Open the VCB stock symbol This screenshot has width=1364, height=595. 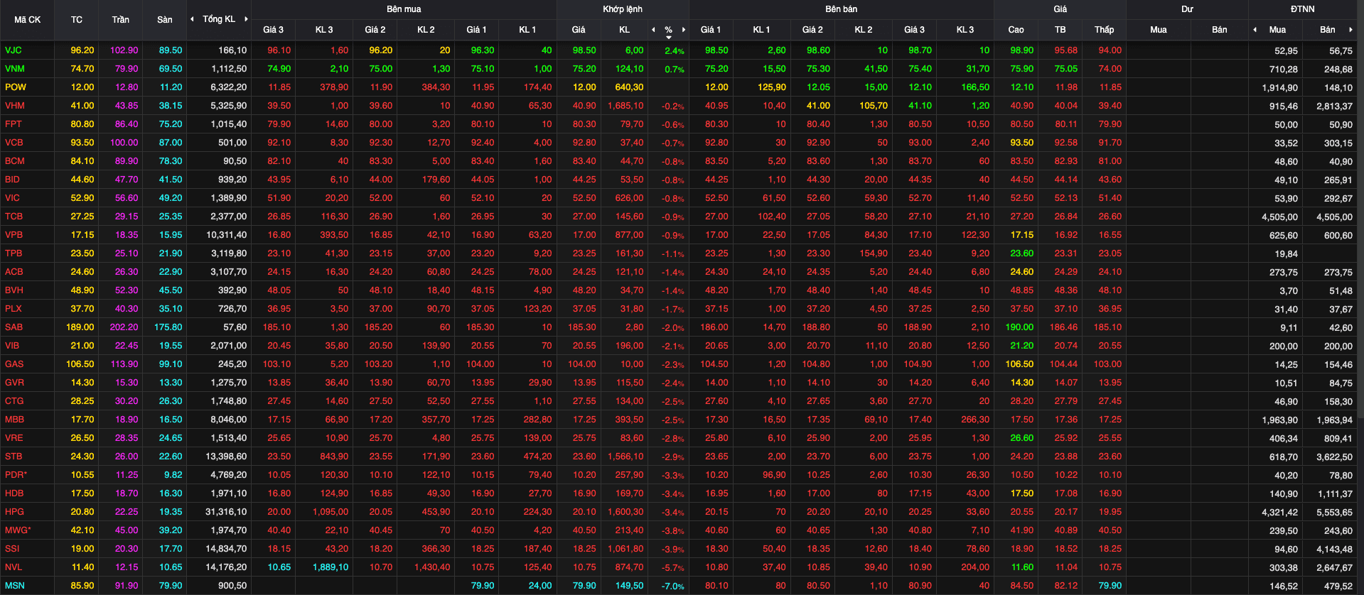14,143
